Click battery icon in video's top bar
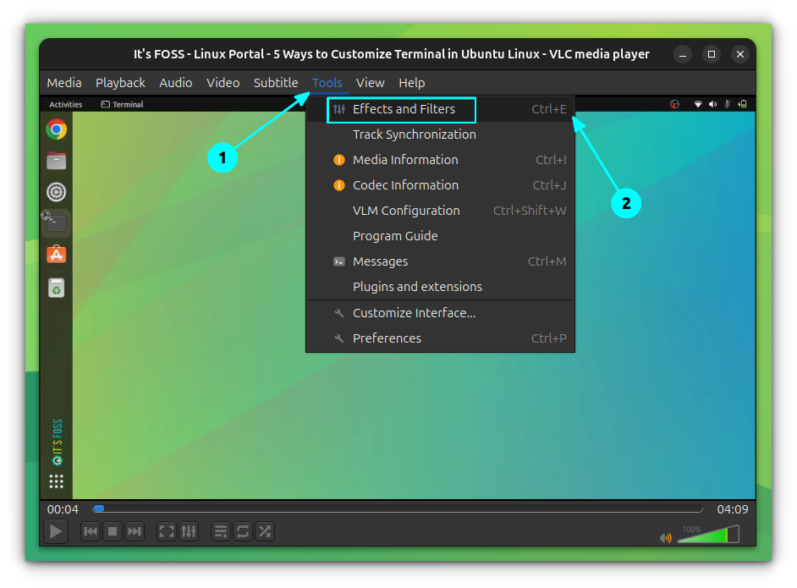797x588 pixels. 743,104
